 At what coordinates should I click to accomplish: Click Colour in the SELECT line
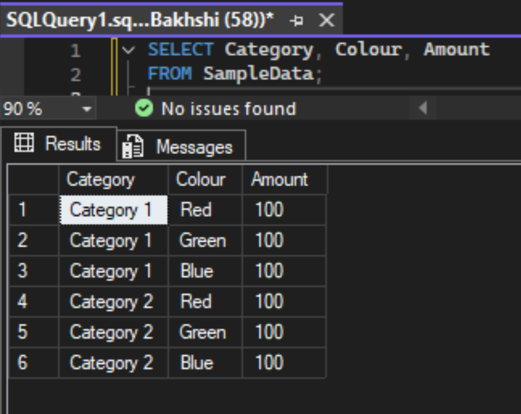click(x=368, y=50)
